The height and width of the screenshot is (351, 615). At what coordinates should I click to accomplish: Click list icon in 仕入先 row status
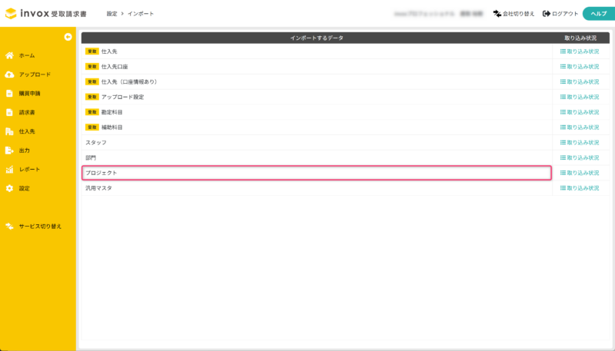click(x=563, y=51)
